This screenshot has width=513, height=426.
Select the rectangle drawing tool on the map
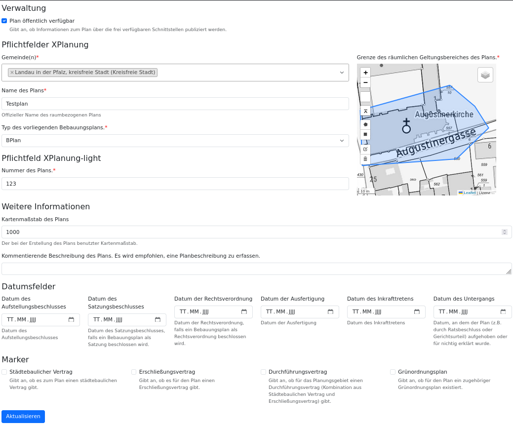pyautogui.click(x=365, y=135)
